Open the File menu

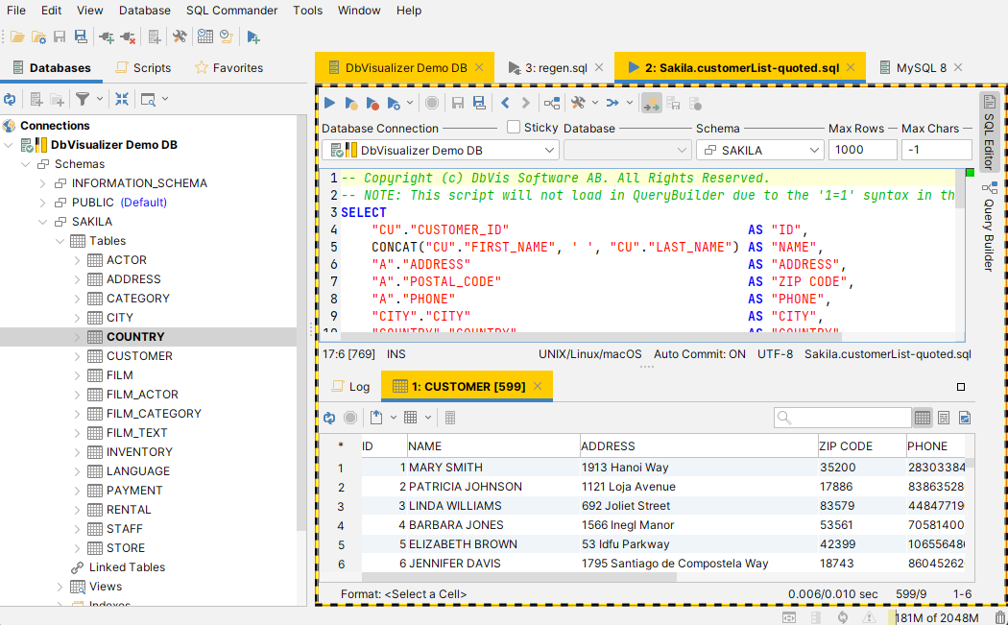pos(16,11)
